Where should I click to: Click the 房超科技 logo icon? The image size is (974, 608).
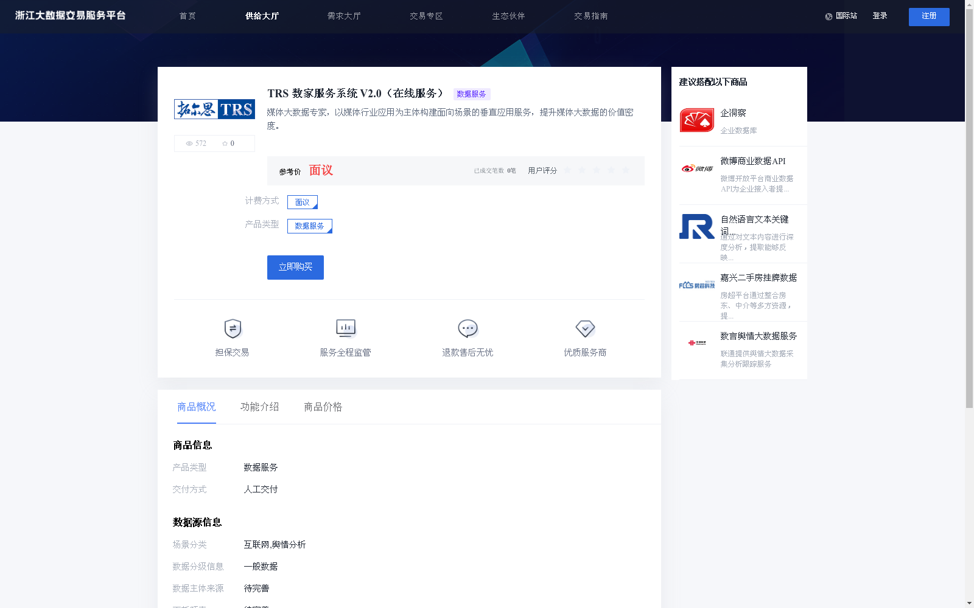coord(697,285)
